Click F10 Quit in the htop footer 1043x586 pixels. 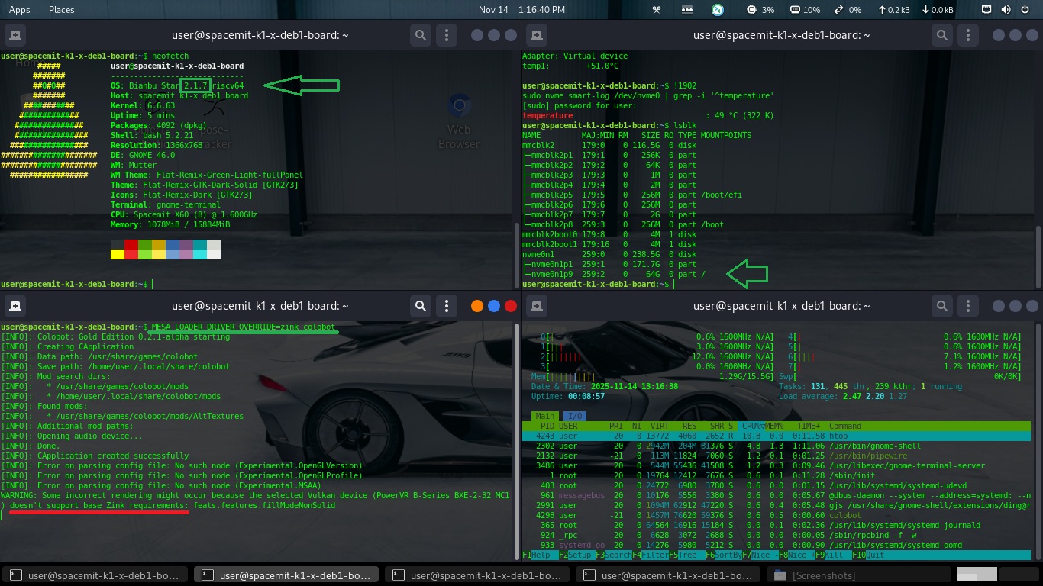pos(868,555)
